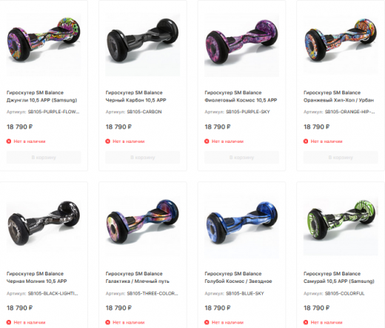The image size is (385, 328).
Task: Click red status icon for Самурай hoverboard
Action: (306, 322)
